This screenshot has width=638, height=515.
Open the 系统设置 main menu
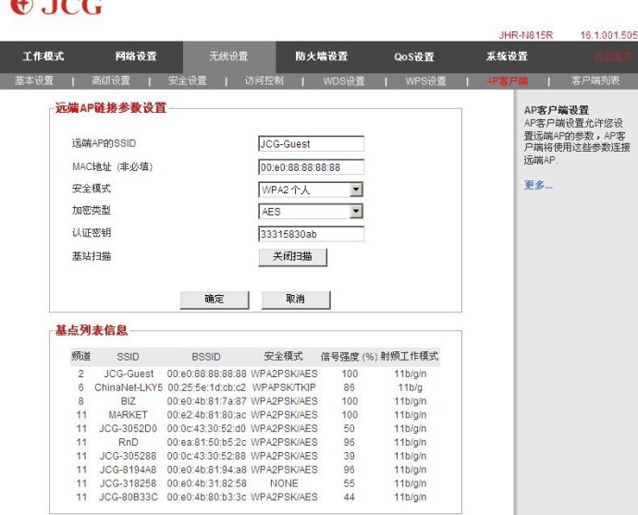click(x=507, y=56)
